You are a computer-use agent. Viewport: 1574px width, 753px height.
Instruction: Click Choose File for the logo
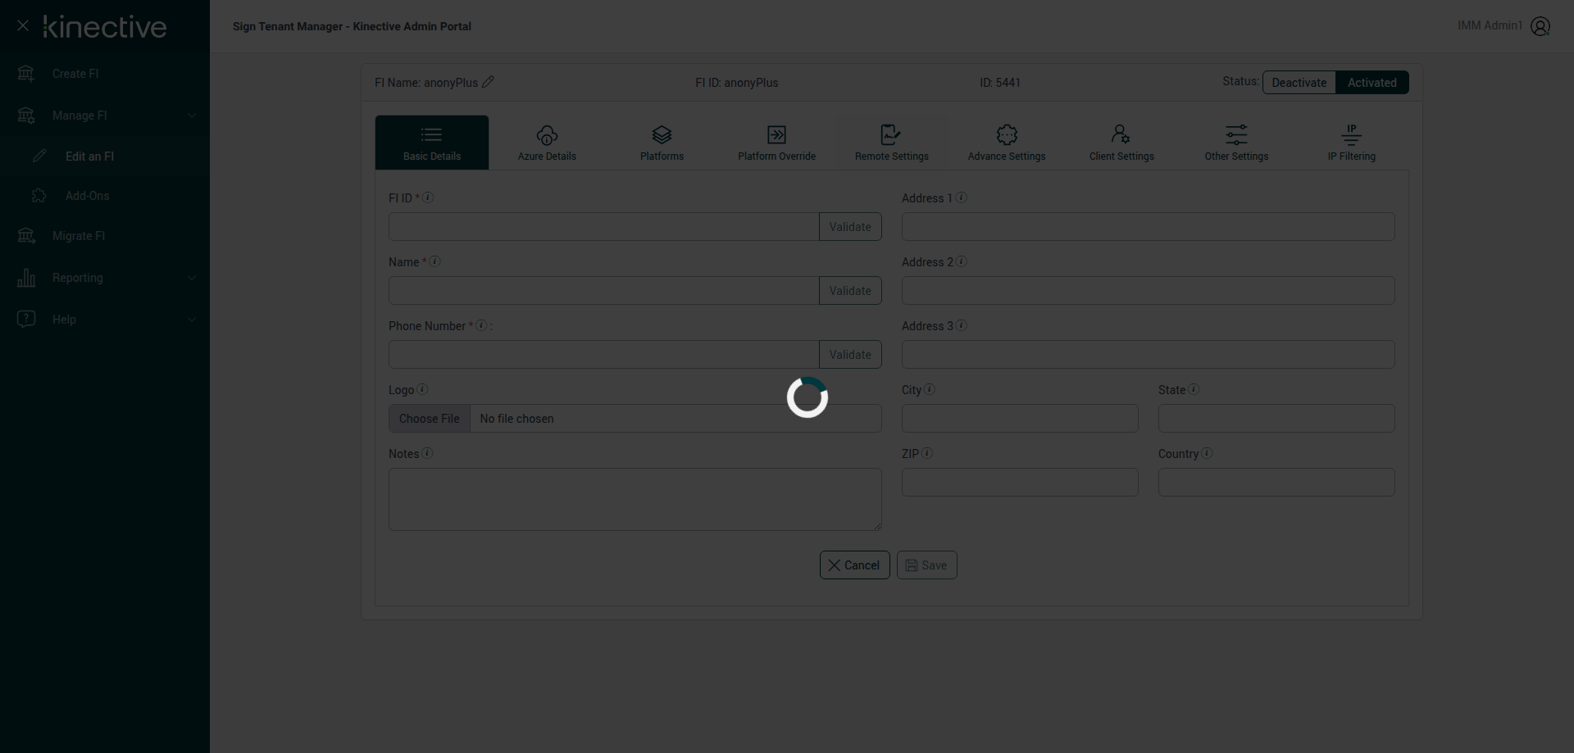(x=430, y=419)
